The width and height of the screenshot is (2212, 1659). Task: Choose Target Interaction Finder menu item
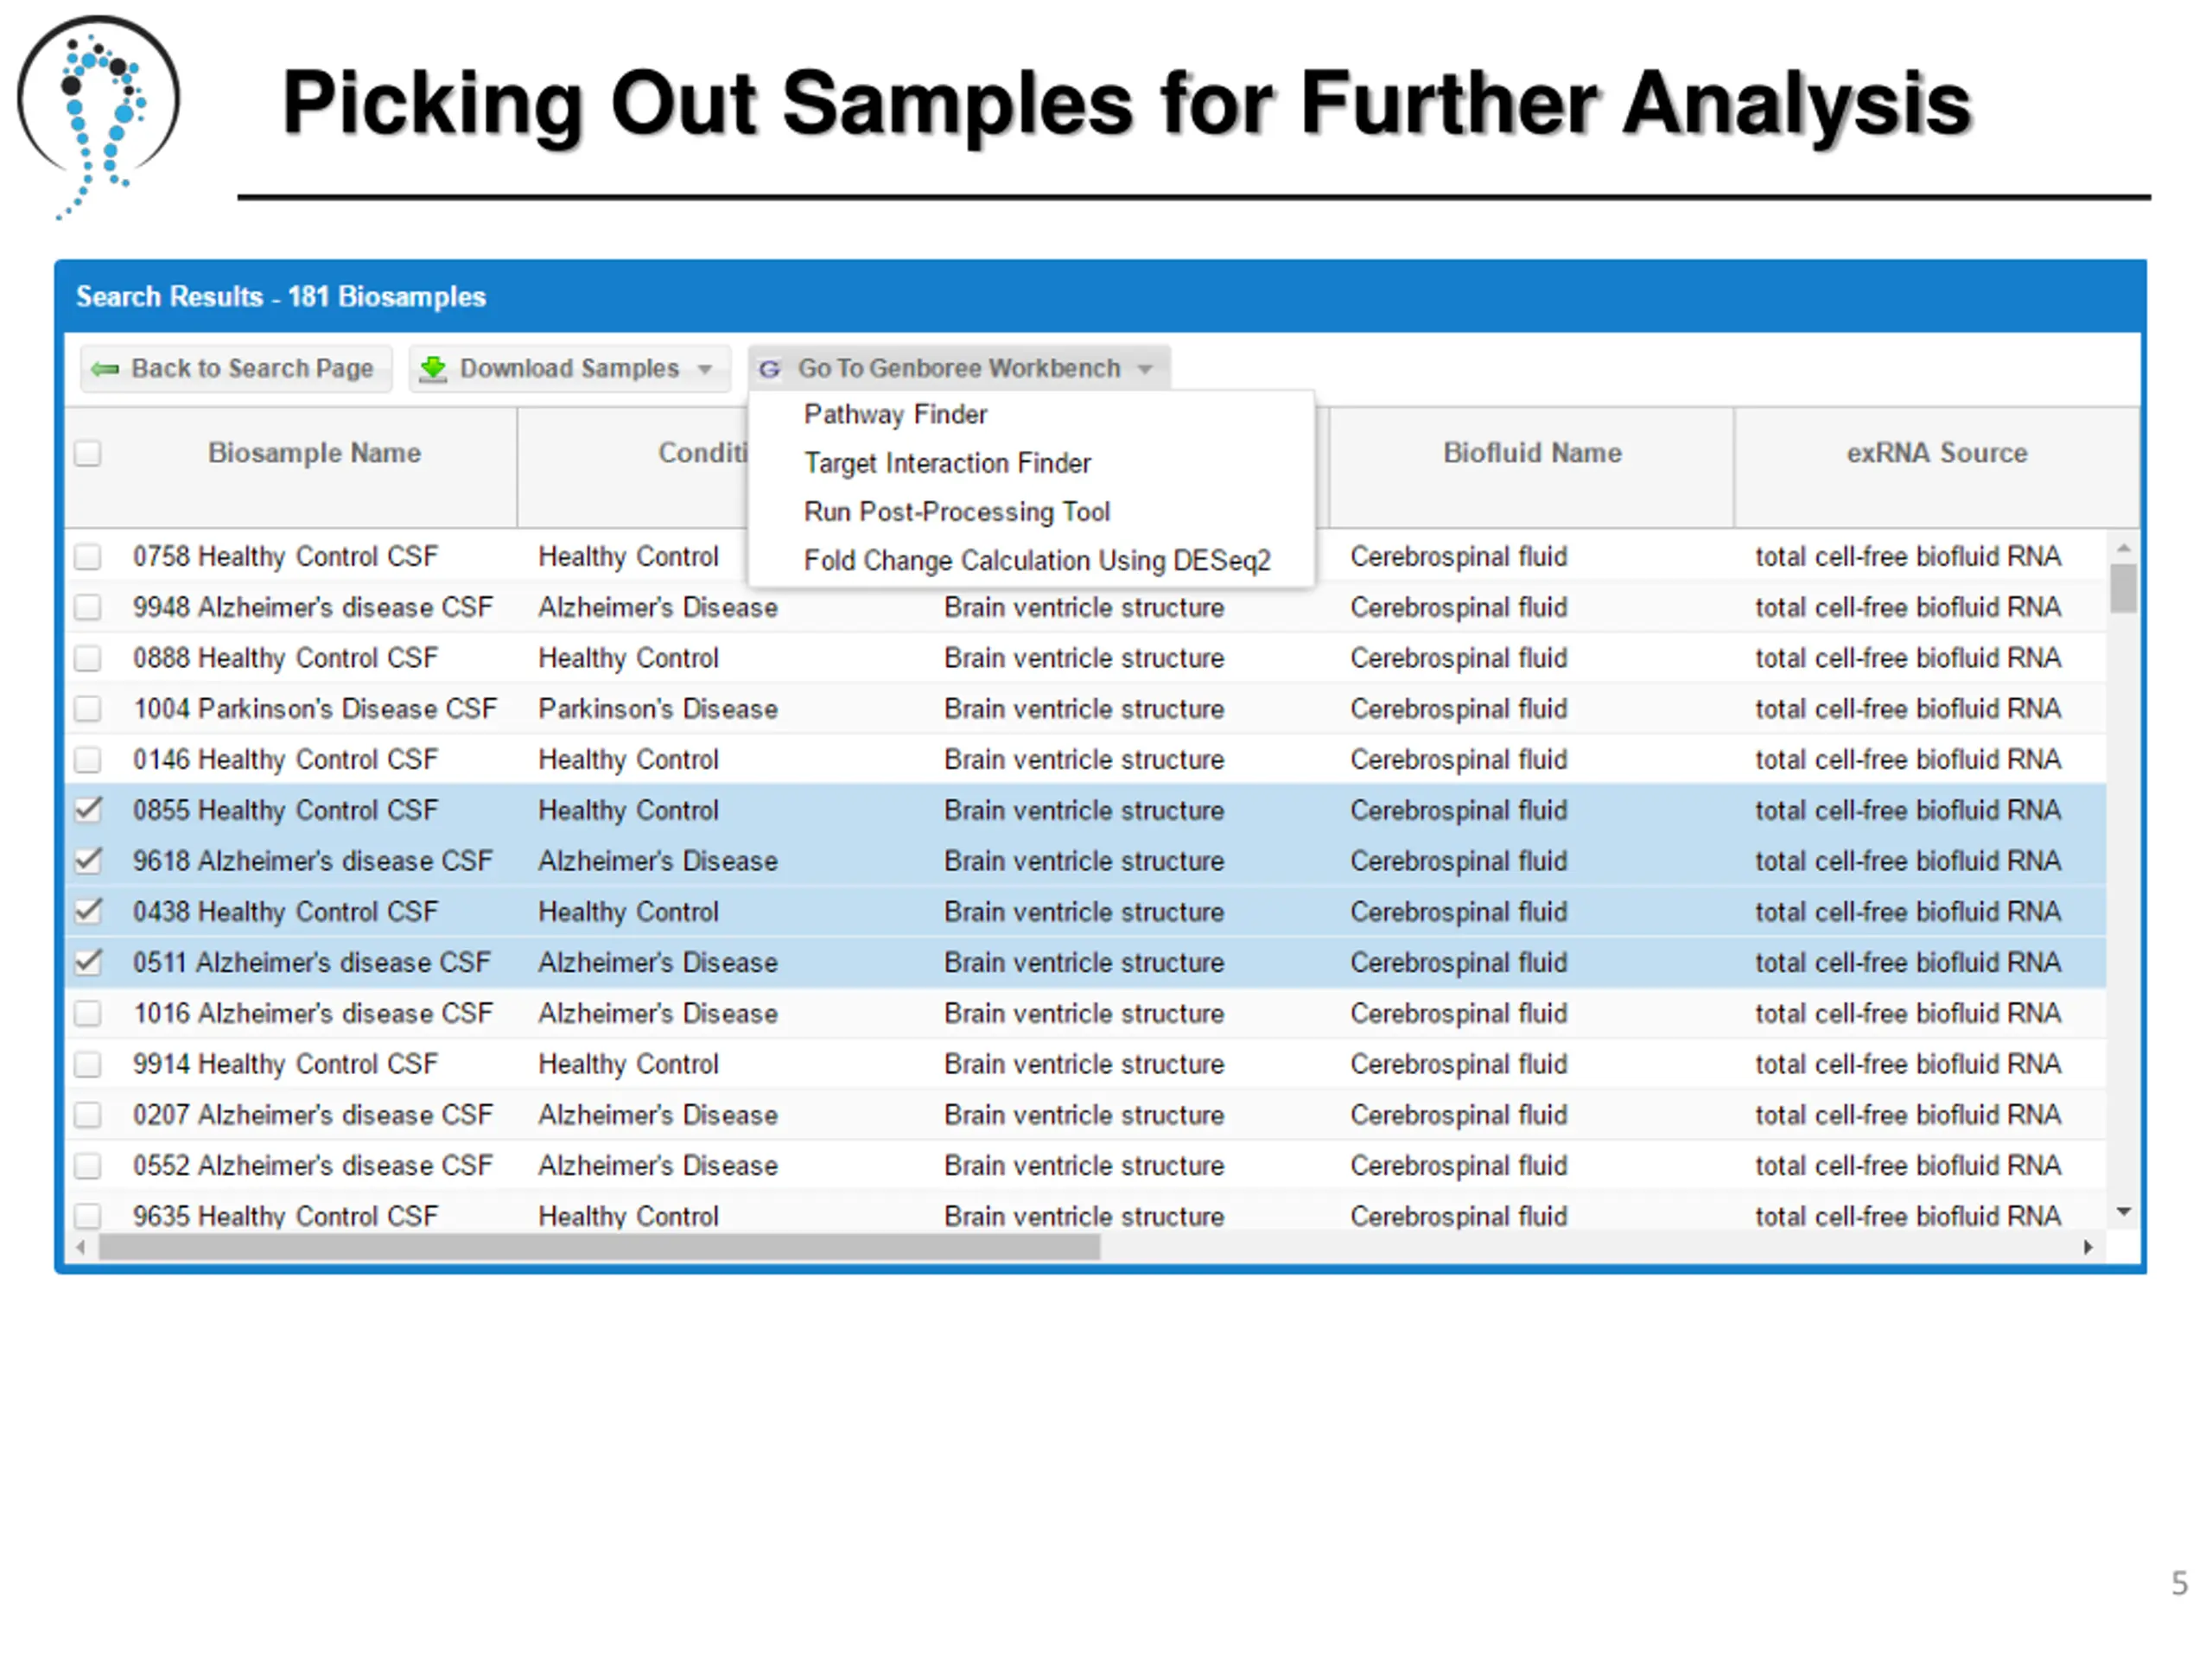(947, 463)
